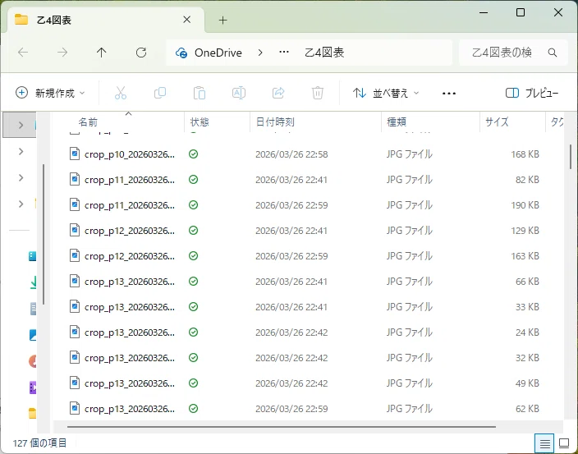Expand the highlighted navigation pane tree item
Image resolution: width=578 pixels, height=454 pixels.
click(21, 126)
